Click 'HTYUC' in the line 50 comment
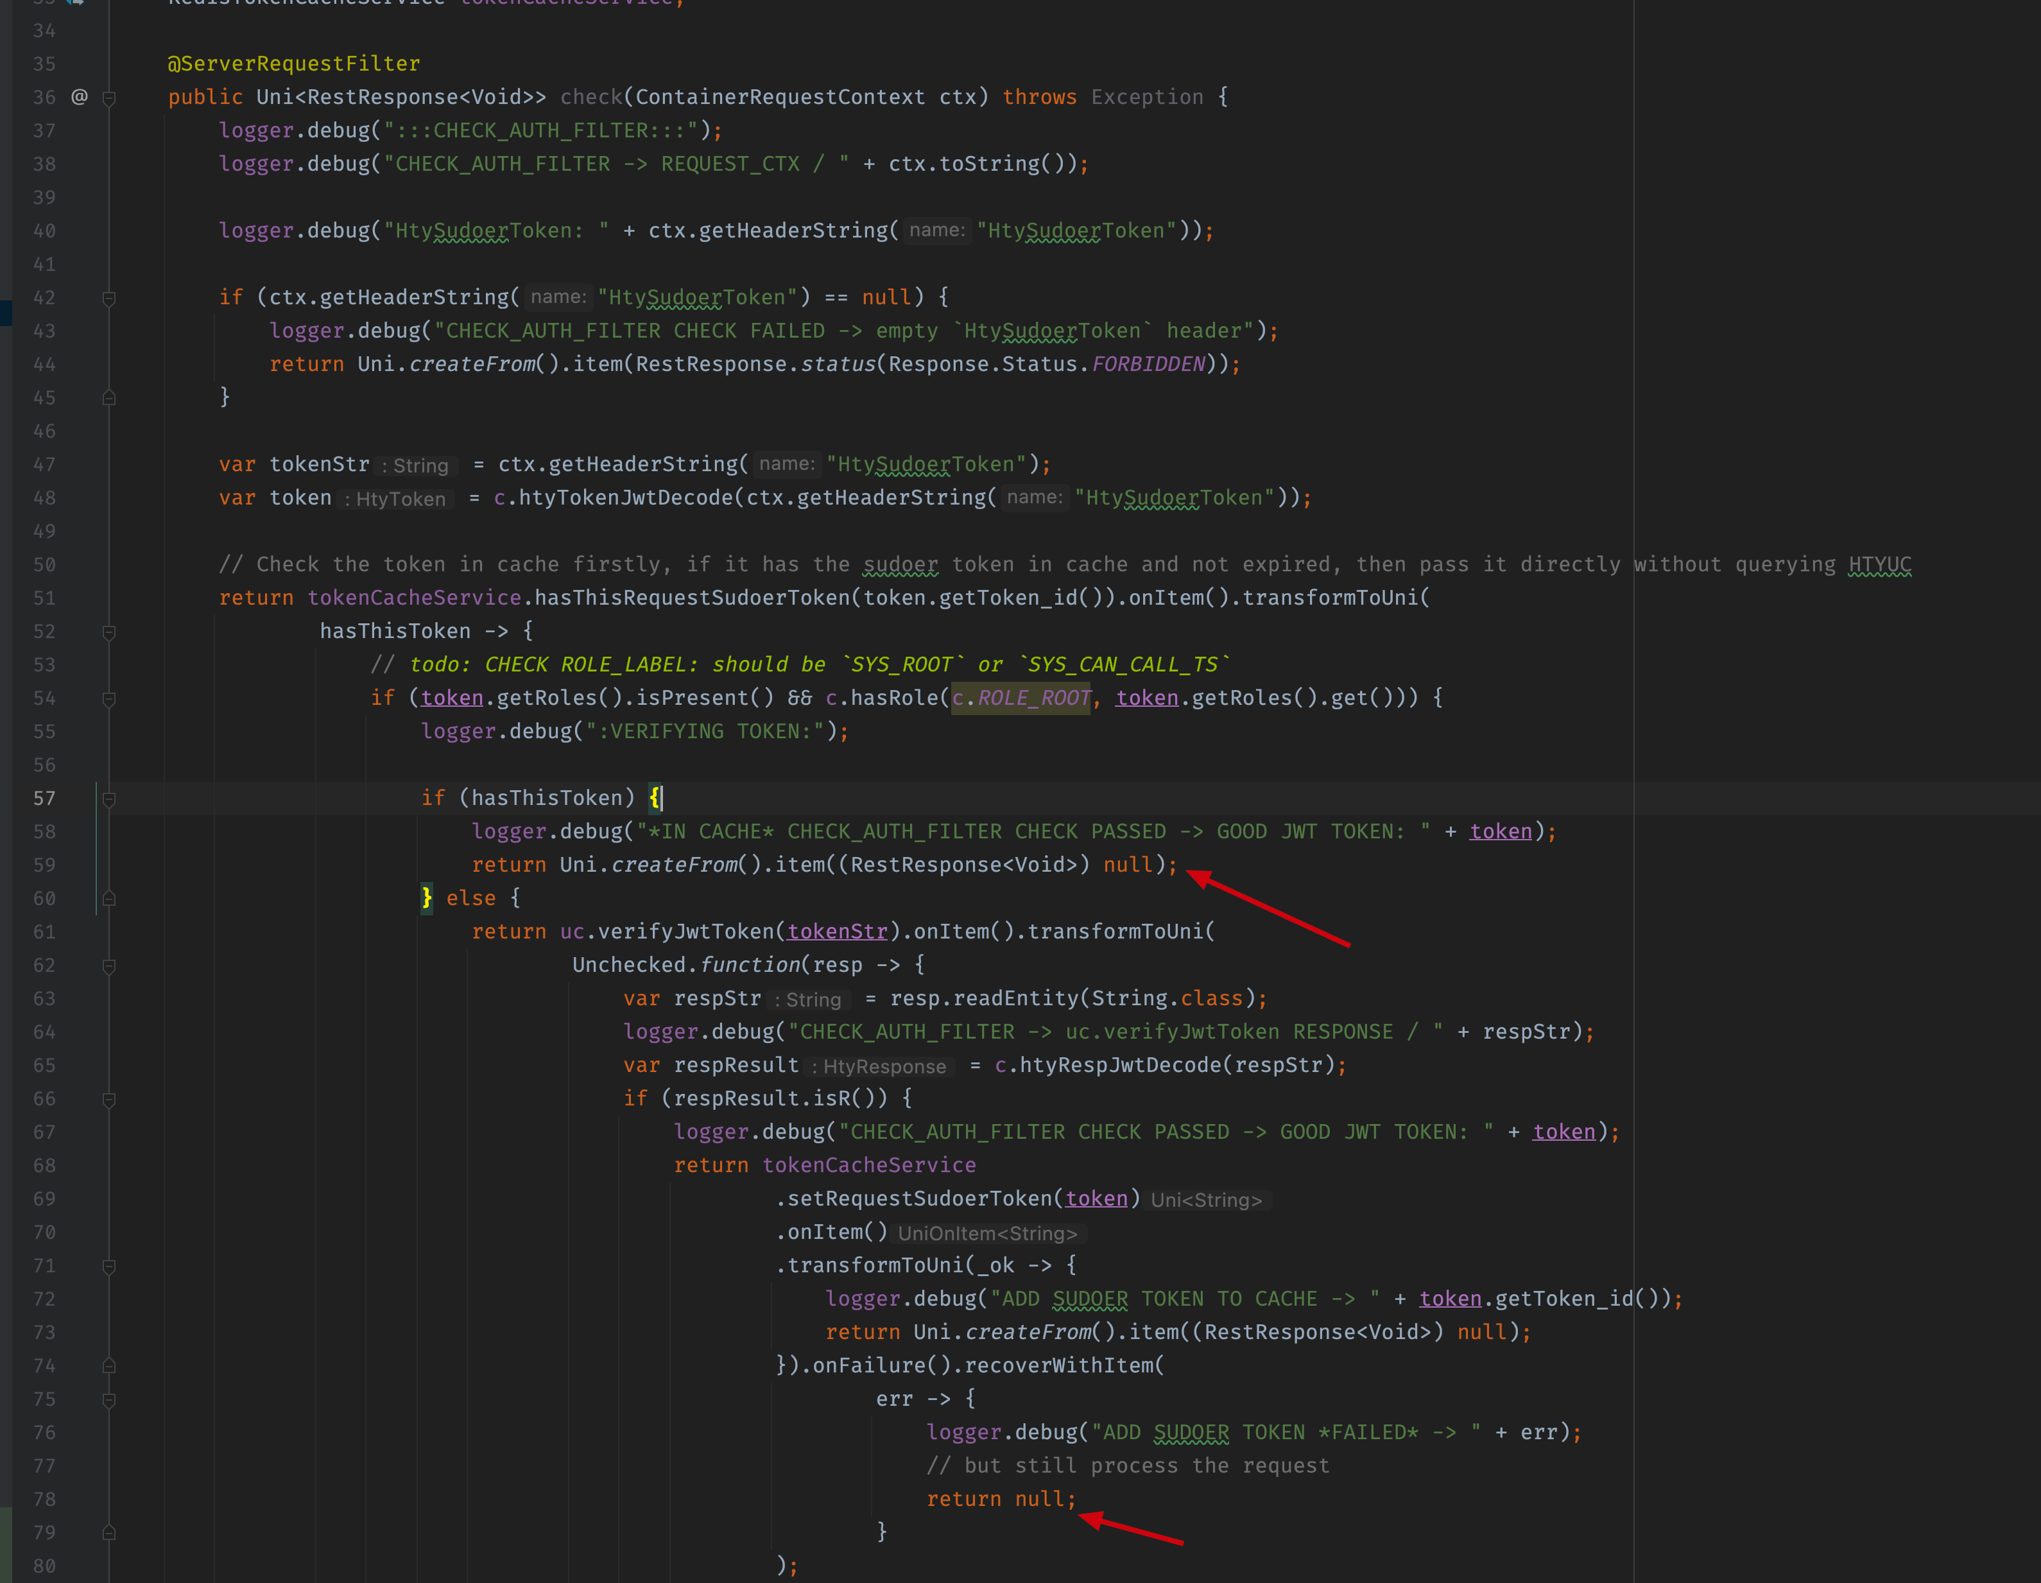Image resolution: width=2041 pixels, height=1583 pixels. point(1879,564)
